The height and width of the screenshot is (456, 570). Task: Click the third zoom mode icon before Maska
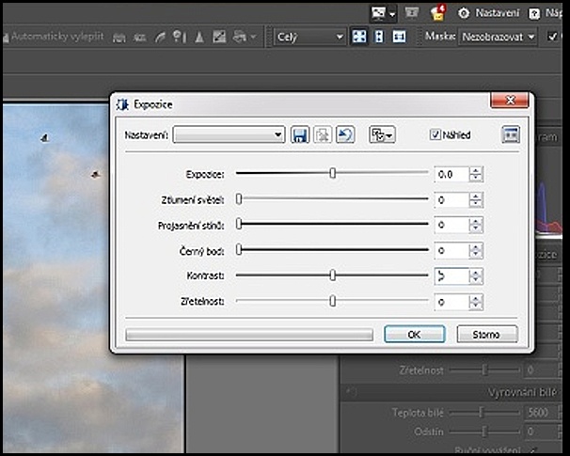pos(399,37)
